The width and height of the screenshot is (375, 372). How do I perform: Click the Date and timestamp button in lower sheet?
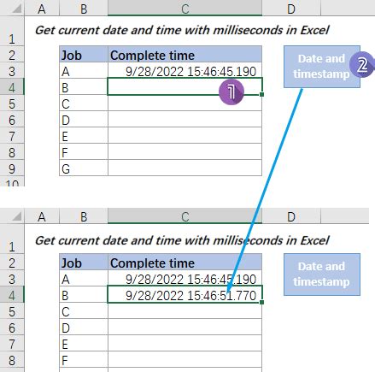322,275
